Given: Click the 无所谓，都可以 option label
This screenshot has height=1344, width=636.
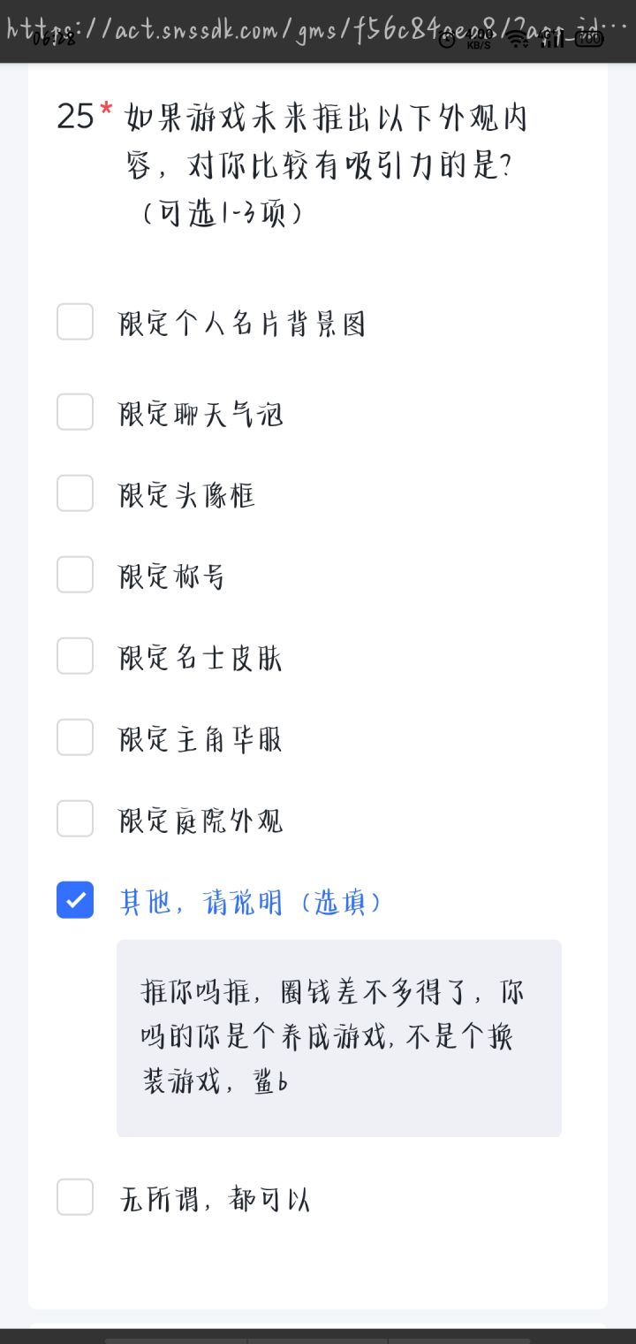Looking at the screenshot, I should 215,1199.
